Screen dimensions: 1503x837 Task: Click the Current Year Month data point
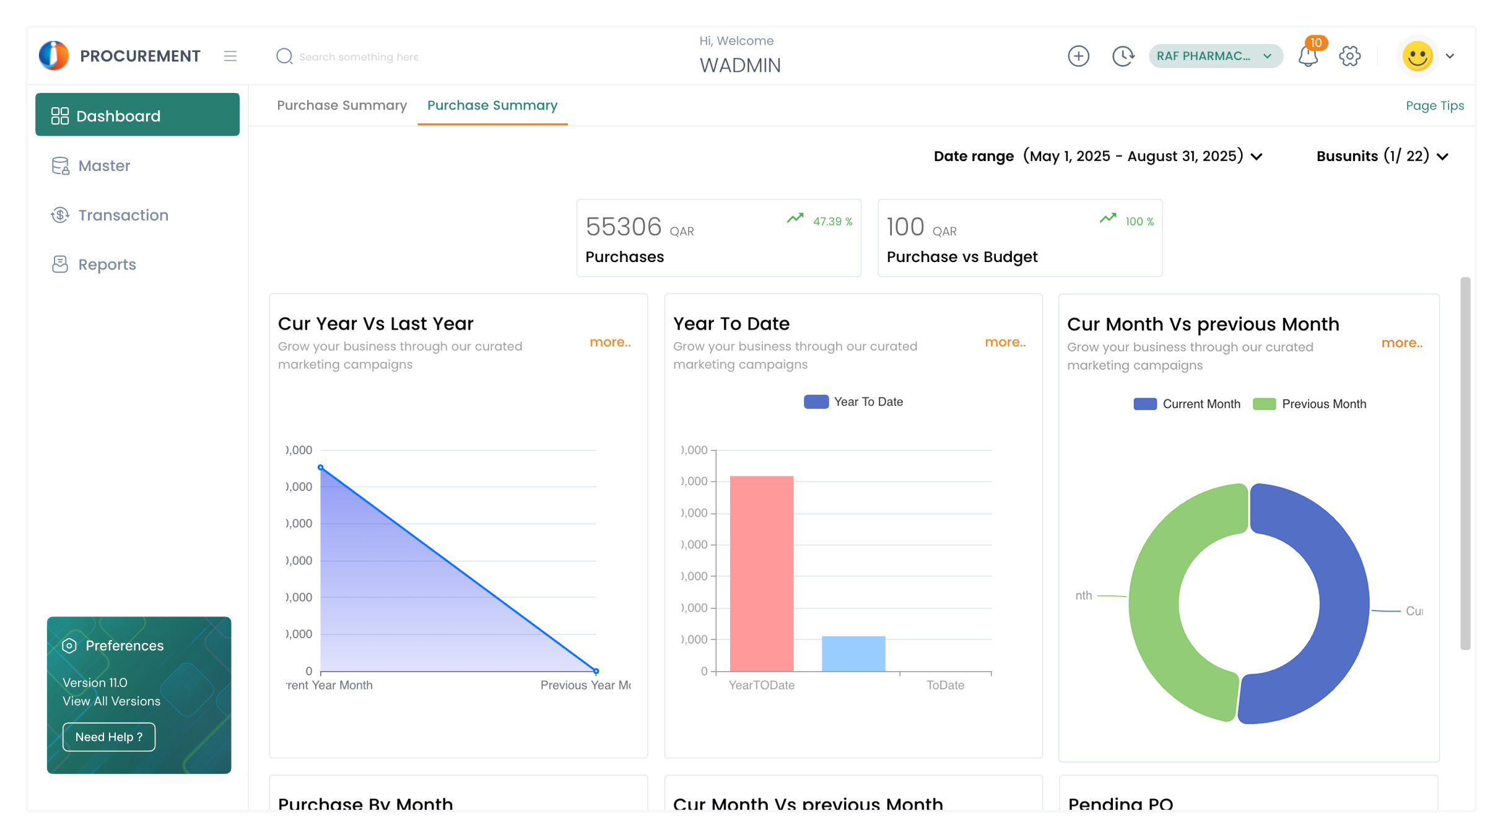pyautogui.click(x=320, y=467)
